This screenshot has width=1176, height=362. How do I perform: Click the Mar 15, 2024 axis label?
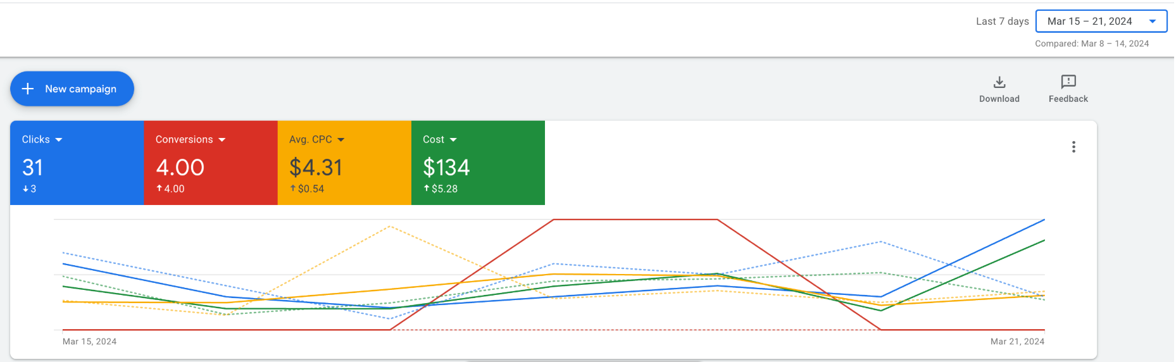point(89,342)
